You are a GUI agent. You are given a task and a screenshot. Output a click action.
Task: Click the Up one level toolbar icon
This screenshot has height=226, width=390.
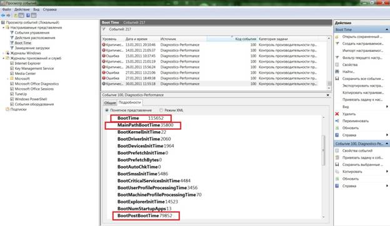click(x=16, y=16)
